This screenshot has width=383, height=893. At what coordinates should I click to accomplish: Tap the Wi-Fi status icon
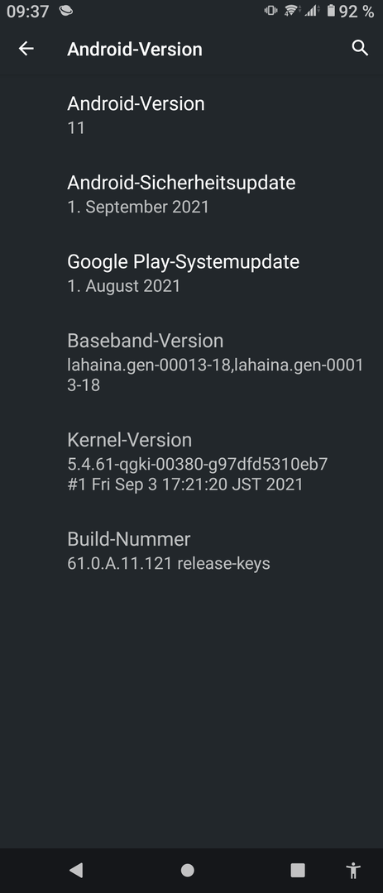click(x=292, y=10)
